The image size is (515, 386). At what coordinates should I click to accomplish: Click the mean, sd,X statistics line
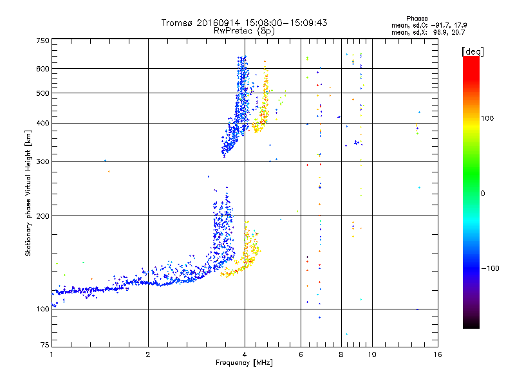click(x=427, y=32)
